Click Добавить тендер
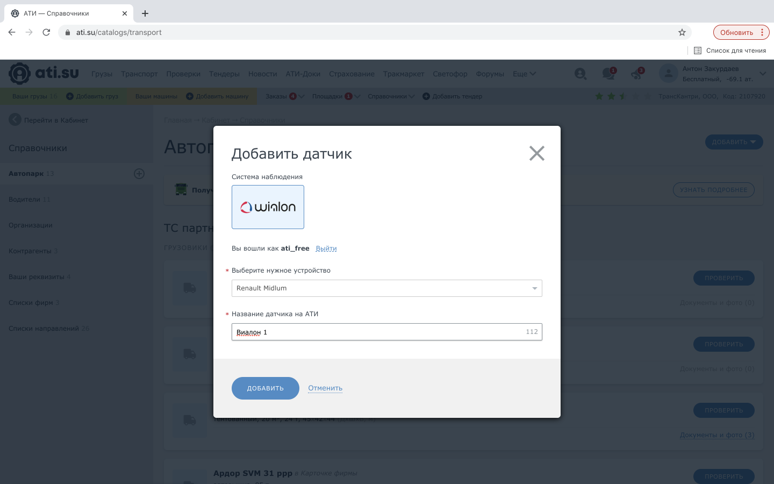Screen dimensions: 774x484 click(452, 96)
